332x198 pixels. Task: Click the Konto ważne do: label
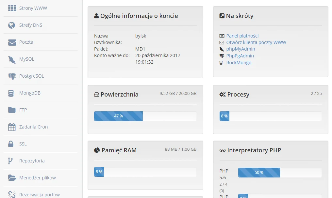(112, 55)
